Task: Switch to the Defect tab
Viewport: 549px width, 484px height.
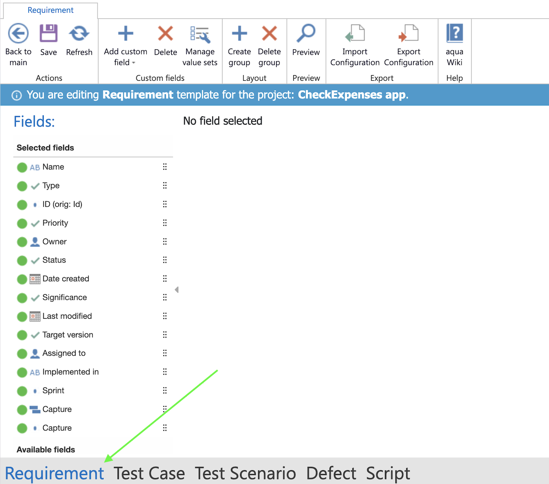Action: [x=331, y=473]
